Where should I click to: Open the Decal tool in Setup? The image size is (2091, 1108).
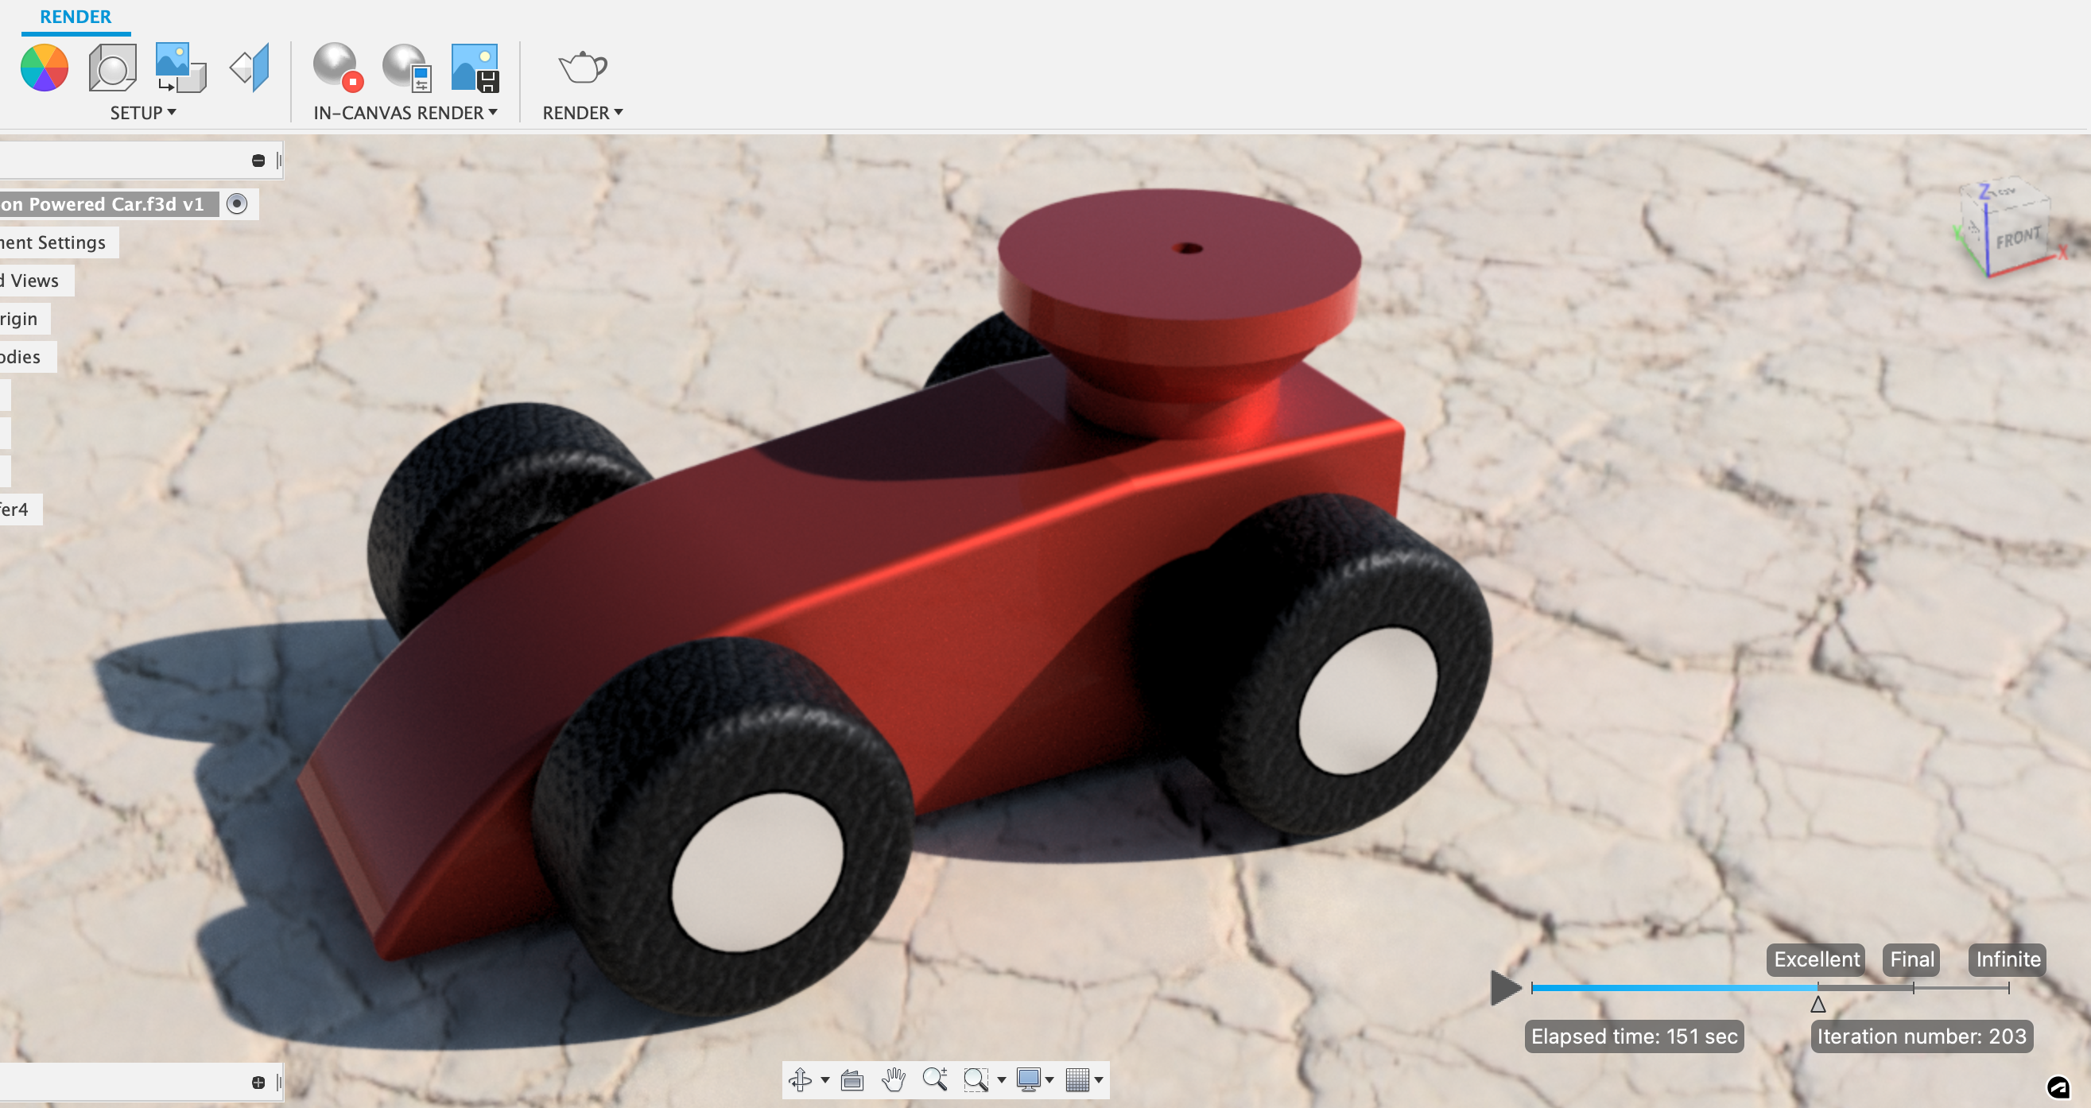point(180,68)
